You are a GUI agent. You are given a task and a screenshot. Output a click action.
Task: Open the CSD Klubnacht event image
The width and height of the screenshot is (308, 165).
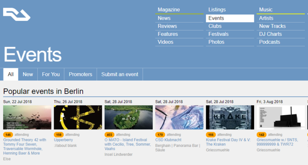tap(179, 117)
